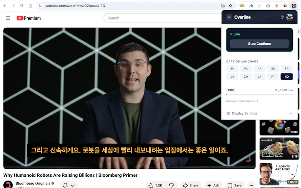View site information icon in address bar
Screen dimensions: 301x188
pos(41,6)
